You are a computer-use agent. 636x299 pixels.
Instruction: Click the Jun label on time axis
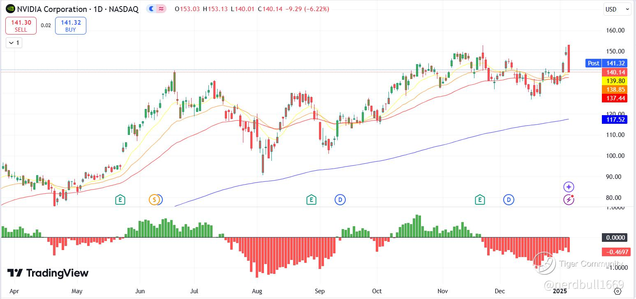140,291
